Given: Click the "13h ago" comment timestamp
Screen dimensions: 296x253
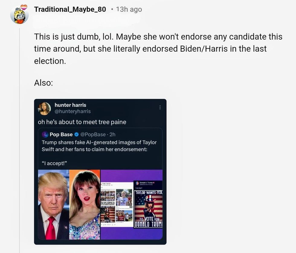Looking at the screenshot, I should pyautogui.click(x=129, y=9).
